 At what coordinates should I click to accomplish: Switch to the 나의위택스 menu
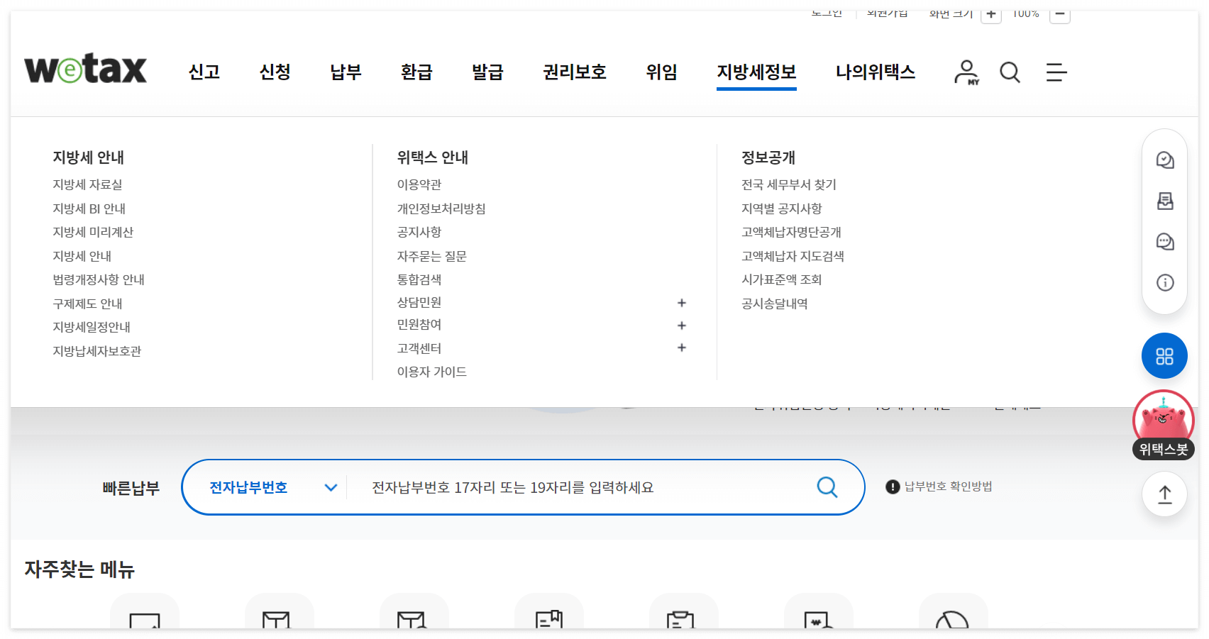click(876, 72)
